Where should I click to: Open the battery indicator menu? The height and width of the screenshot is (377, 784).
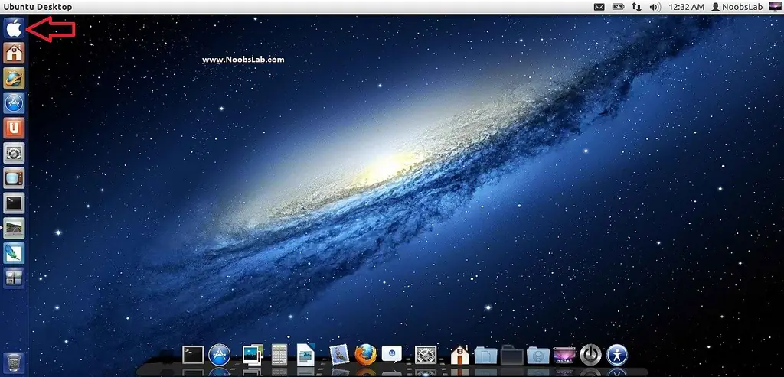click(x=619, y=7)
